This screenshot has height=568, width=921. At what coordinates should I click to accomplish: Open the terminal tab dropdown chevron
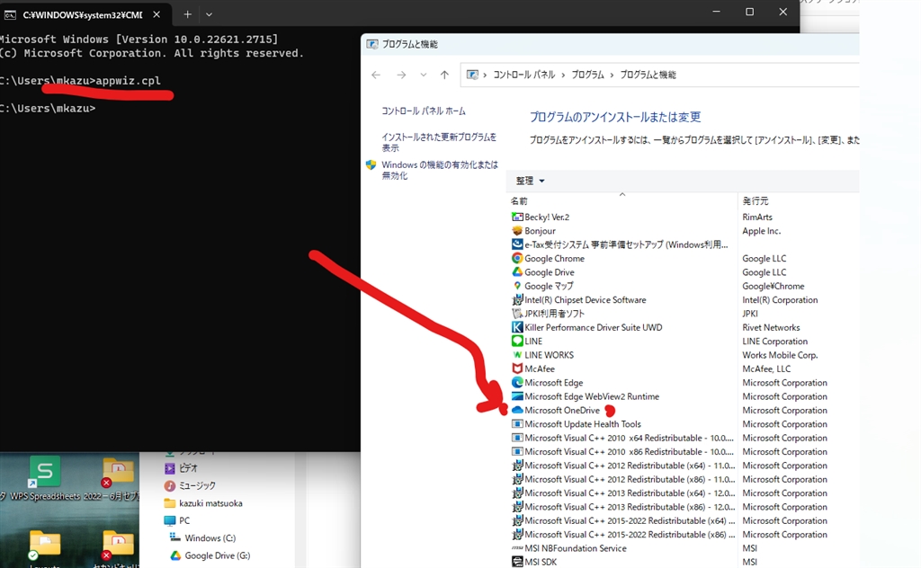tap(210, 14)
